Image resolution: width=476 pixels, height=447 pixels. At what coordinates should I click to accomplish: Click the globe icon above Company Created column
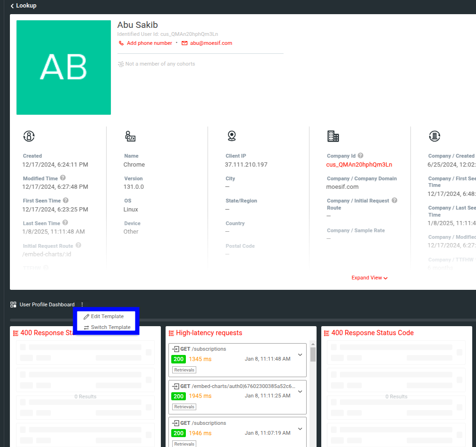coord(434,136)
